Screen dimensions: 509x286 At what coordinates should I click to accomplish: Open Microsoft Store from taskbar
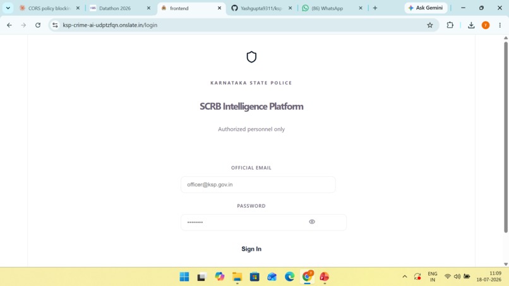(x=254, y=277)
